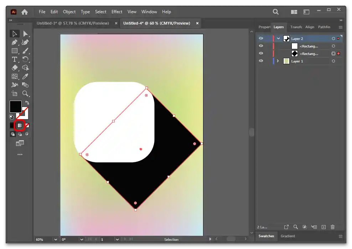
Task: Switch to the Untitled-3 document tab
Action: click(x=73, y=23)
